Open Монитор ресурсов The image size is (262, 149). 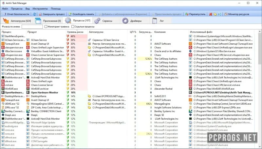236,14
